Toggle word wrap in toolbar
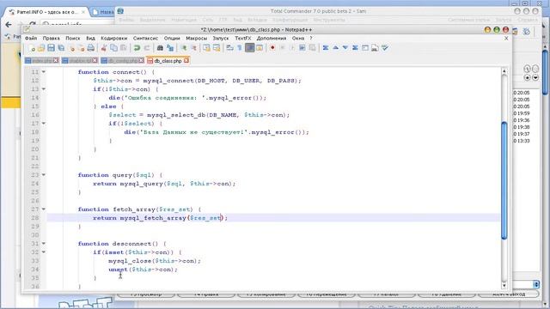The height and width of the screenshot is (309, 550). point(229,48)
